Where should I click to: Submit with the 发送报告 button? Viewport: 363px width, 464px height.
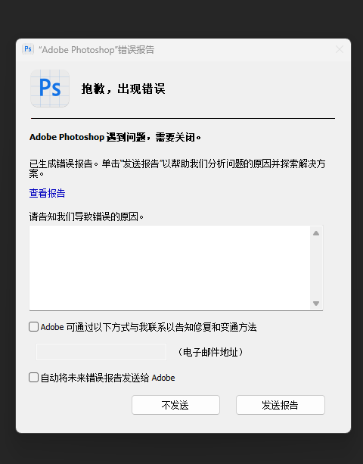tap(281, 405)
